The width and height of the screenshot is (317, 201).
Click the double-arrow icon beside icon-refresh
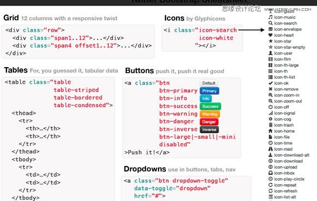click(x=271, y=191)
